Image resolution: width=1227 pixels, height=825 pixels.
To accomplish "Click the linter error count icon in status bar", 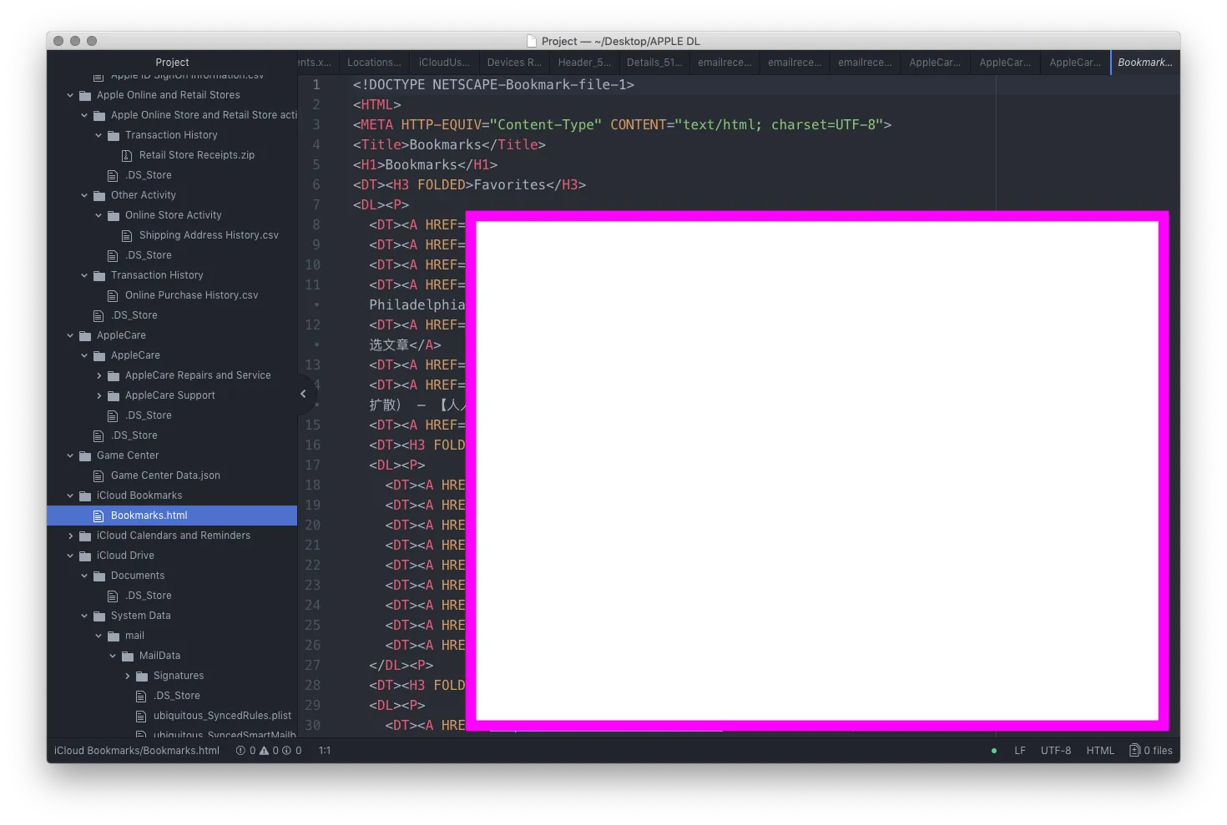I will click(x=240, y=751).
